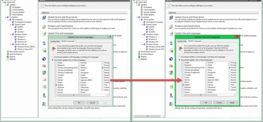The width and height of the screenshot is (263, 122).
Task: Open Downstream Servers in WSUS-OLD tree
Action: 17,52
